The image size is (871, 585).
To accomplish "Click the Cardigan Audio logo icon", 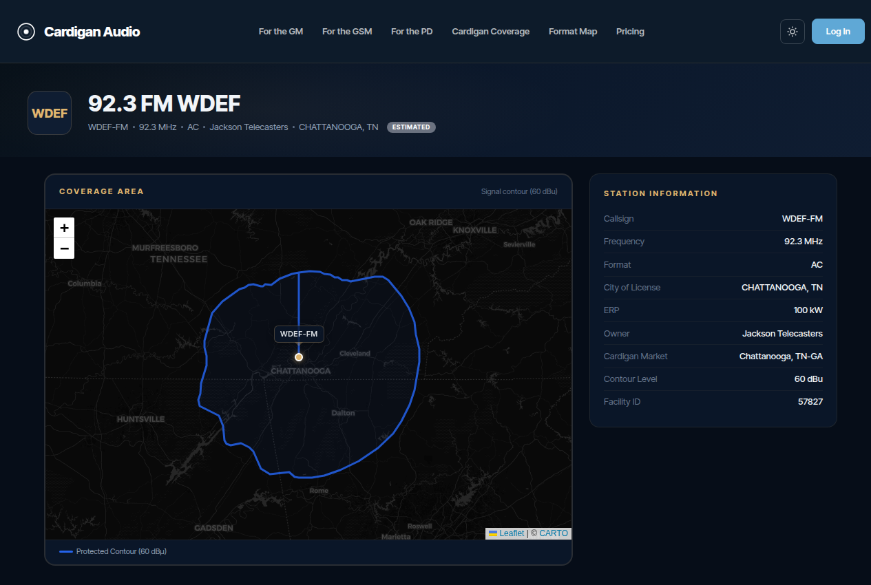I will click(26, 32).
